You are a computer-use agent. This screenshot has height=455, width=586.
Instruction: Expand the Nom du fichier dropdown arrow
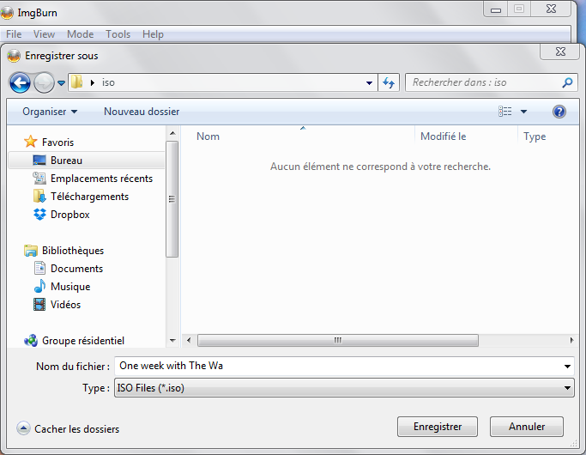coord(567,367)
